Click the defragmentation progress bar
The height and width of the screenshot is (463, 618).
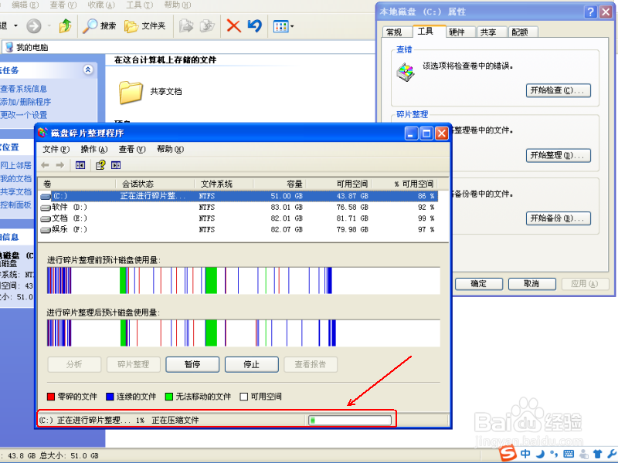point(350,421)
